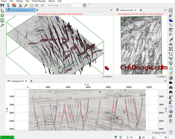Open the empty combo box in toolbar
Image resolution: width=175 pixels, height=139 pixels.
coord(77,5)
